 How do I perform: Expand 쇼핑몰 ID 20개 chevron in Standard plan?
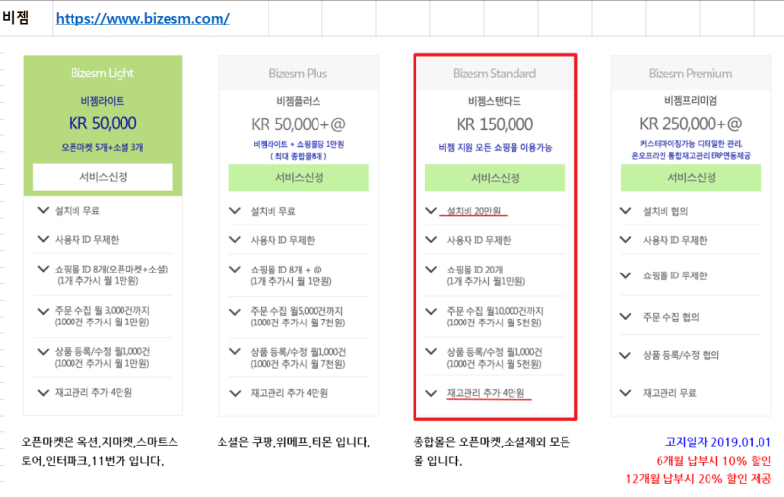(x=431, y=269)
